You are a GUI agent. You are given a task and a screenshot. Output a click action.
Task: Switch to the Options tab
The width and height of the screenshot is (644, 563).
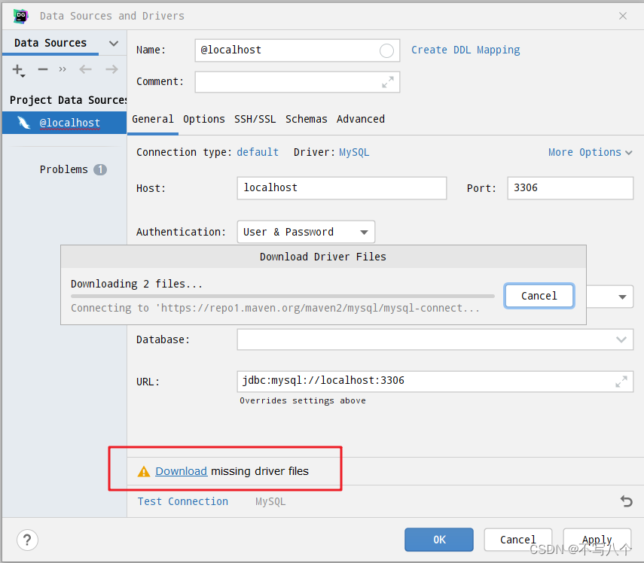(x=203, y=120)
